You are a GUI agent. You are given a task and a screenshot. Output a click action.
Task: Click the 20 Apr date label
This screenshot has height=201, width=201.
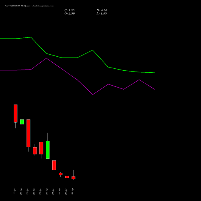click(x=21, y=191)
